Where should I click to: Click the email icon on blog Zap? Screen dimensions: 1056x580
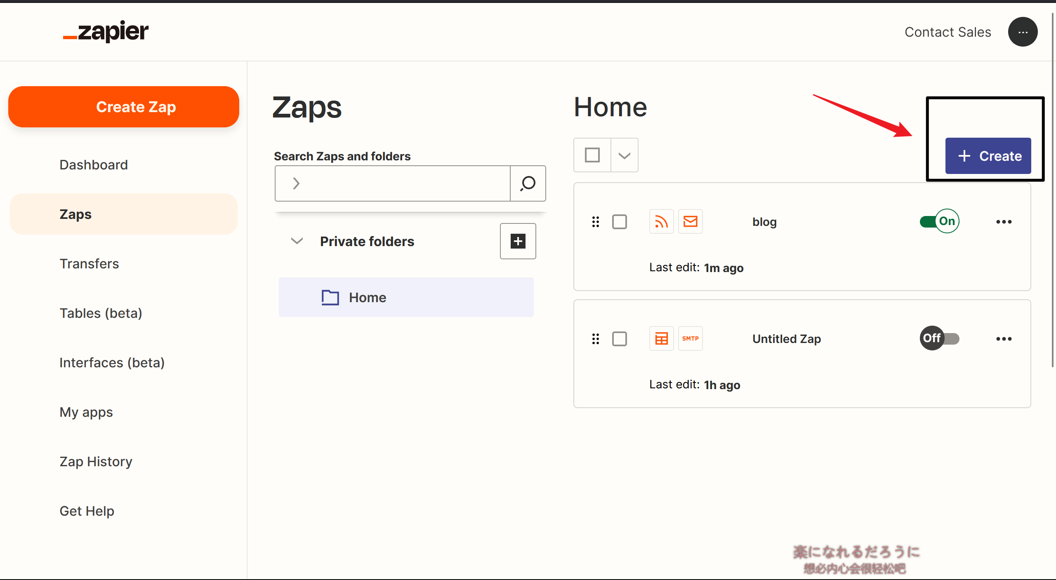[x=690, y=221]
